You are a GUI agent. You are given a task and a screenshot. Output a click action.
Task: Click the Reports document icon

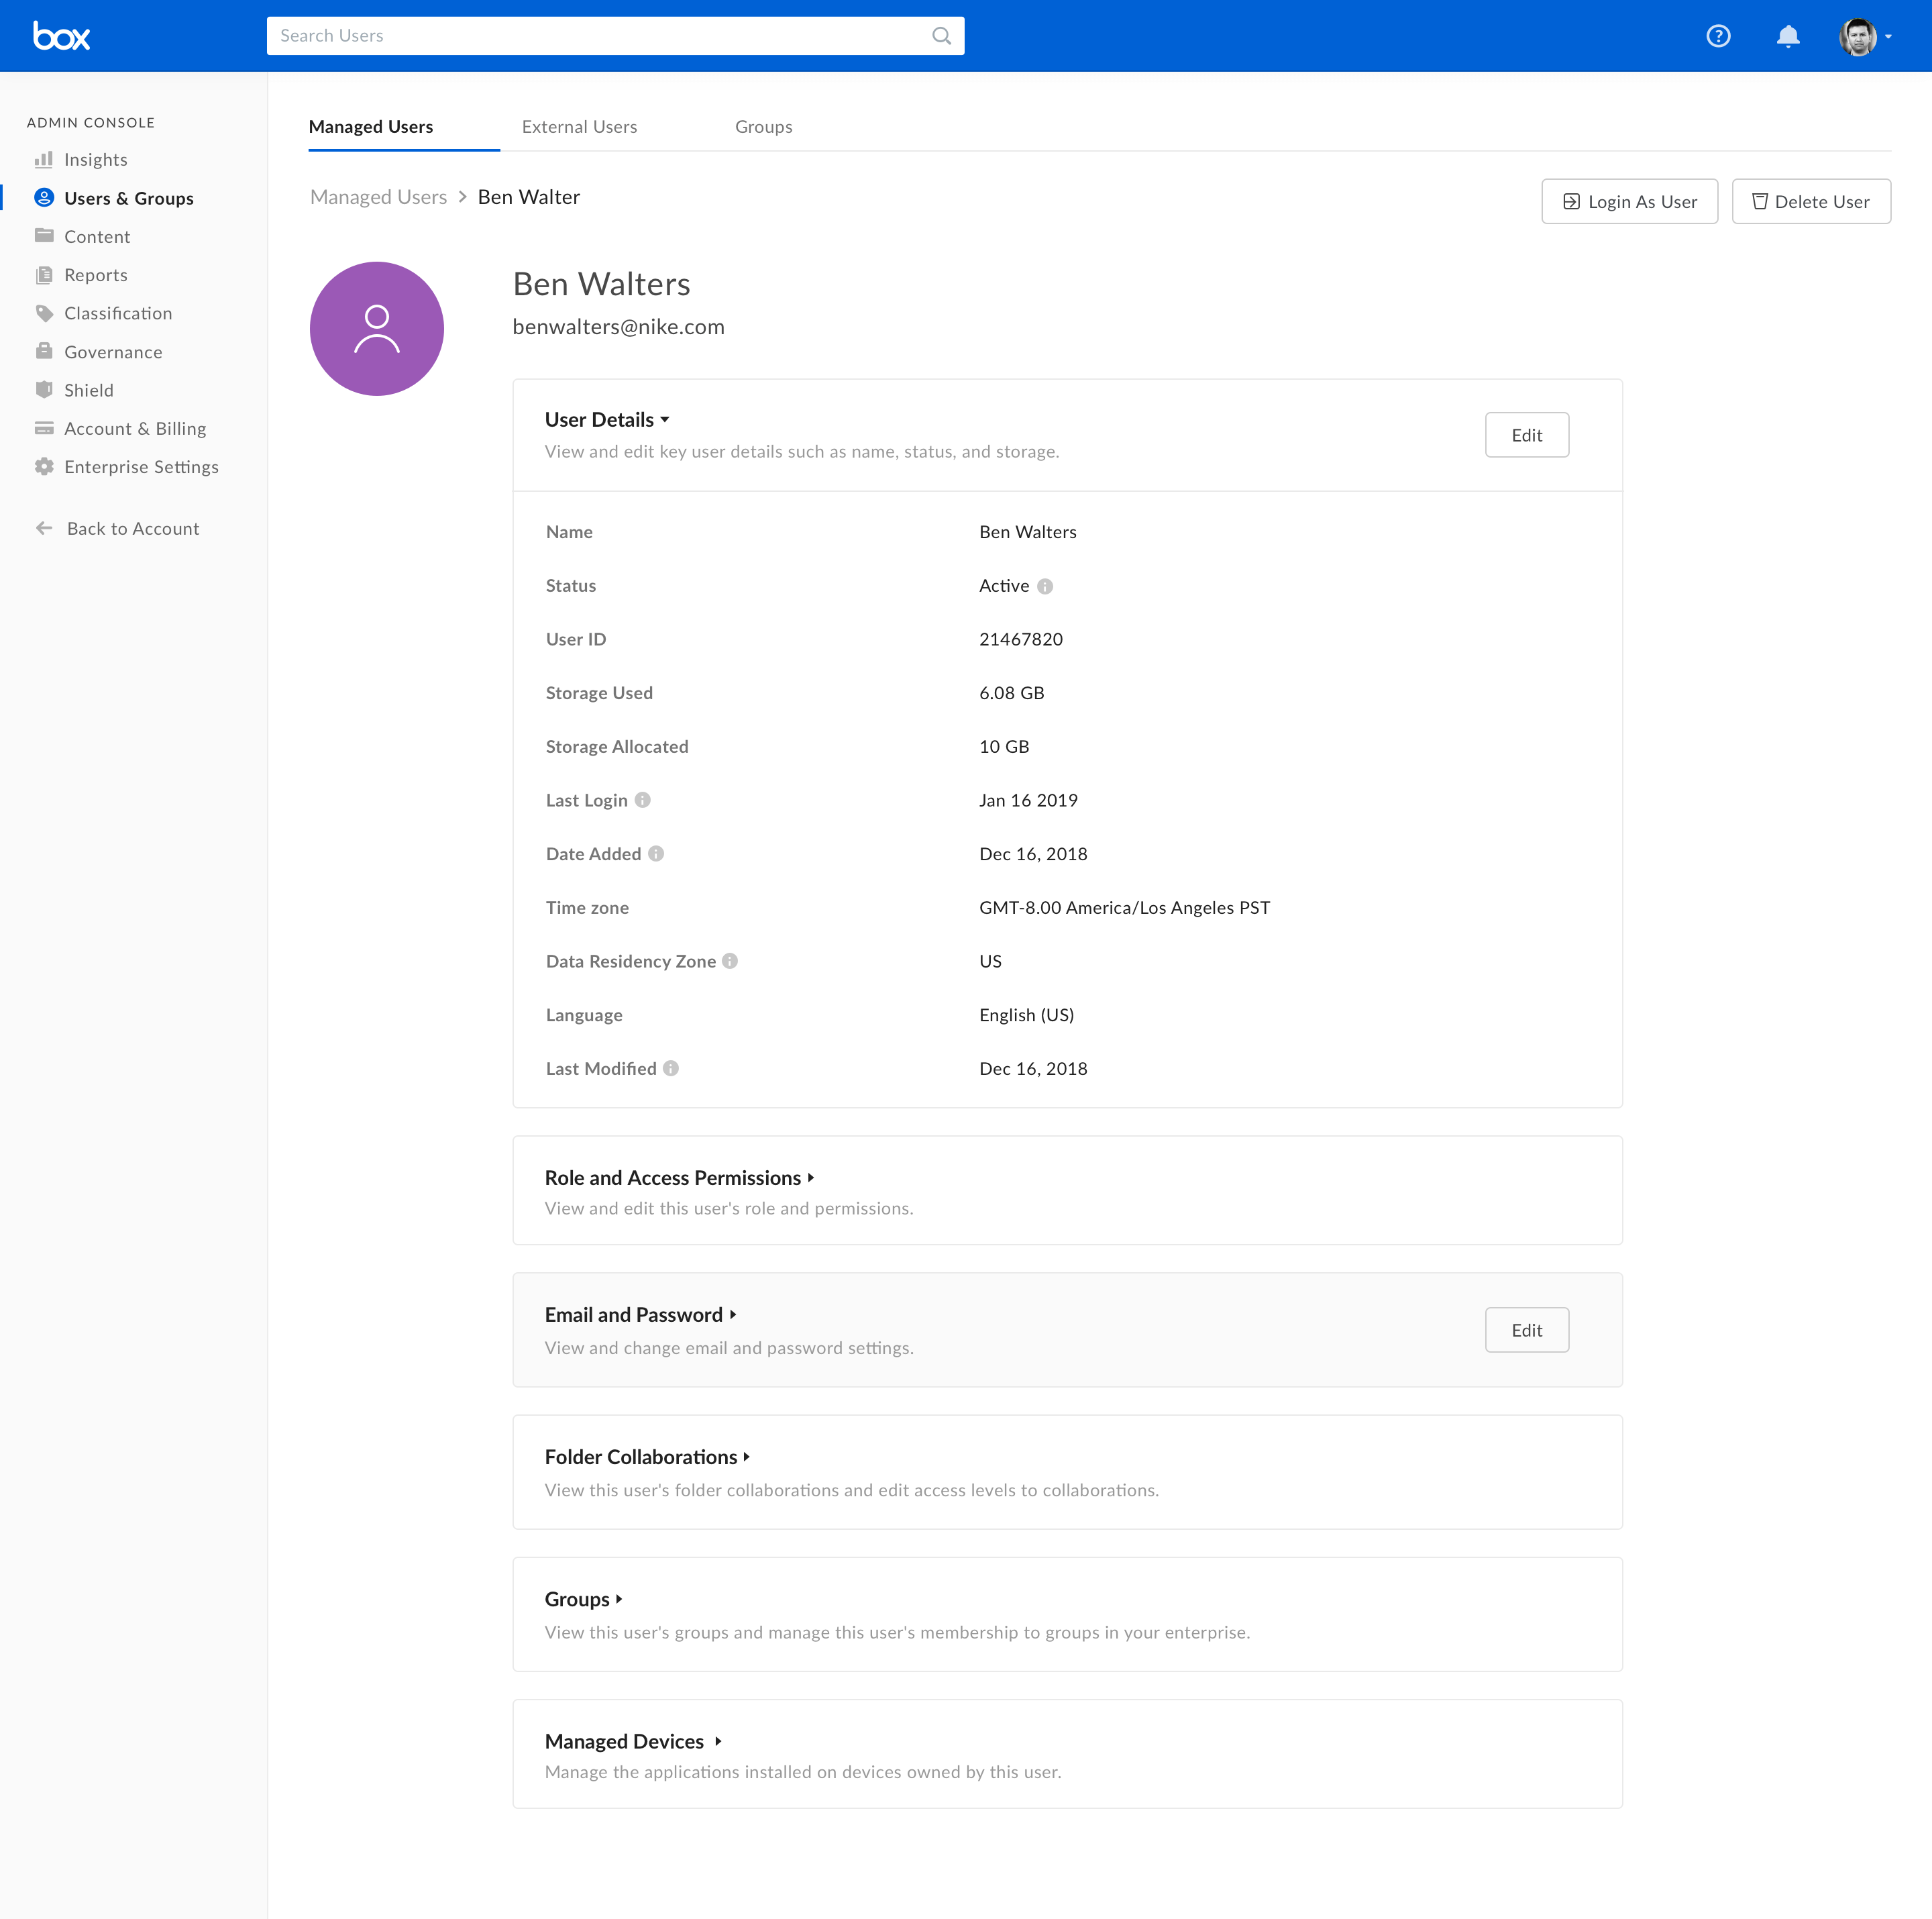tap(44, 275)
